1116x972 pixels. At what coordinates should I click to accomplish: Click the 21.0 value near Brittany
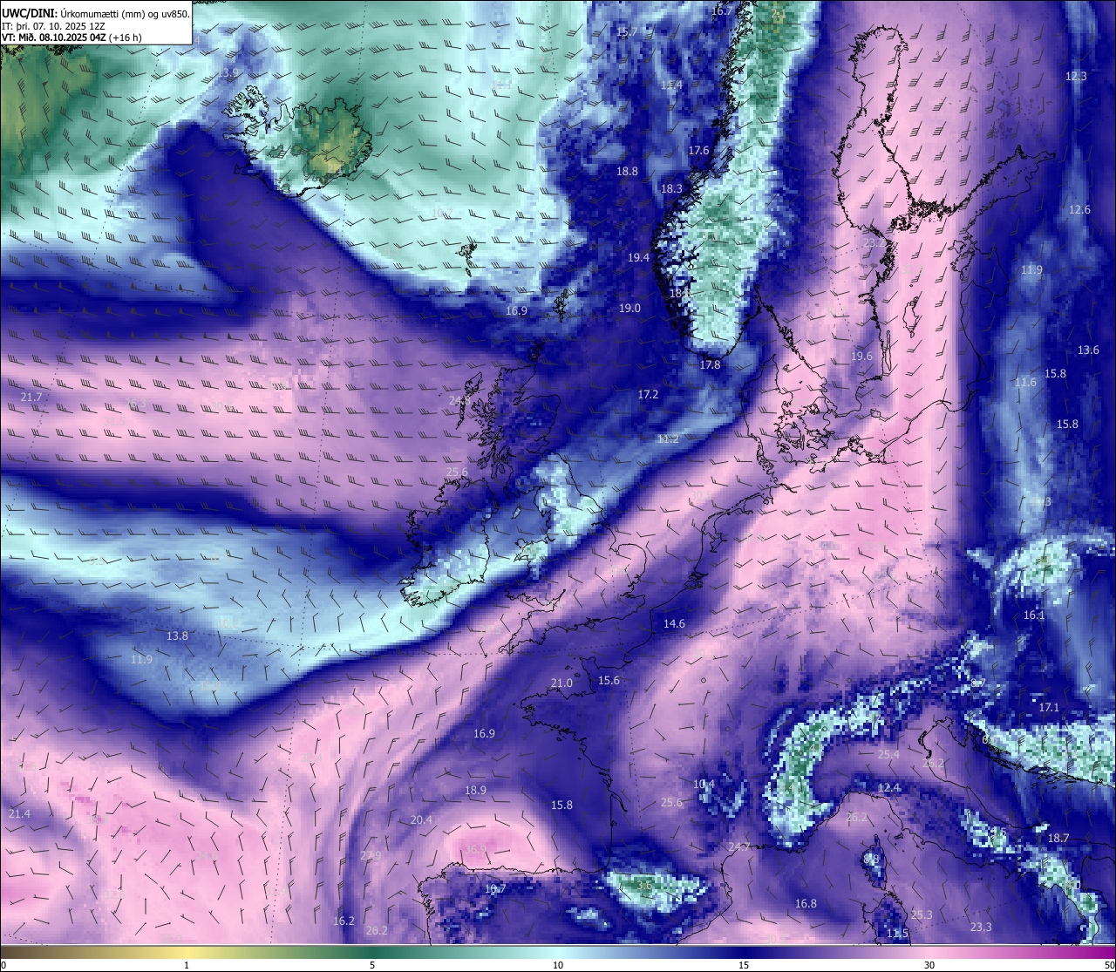tap(562, 683)
